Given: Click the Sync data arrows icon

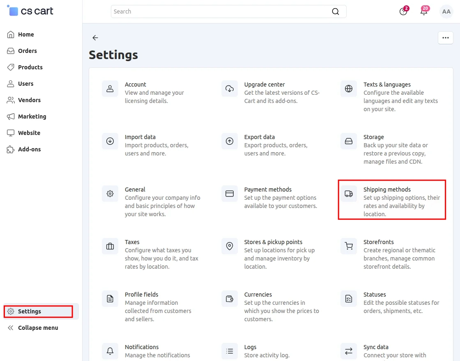Looking at the screenshot, I should click(x=349, y=351).
